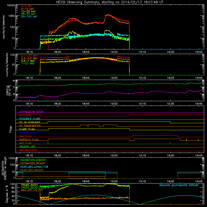Select the ECLIPSE_FLAG label

[28, 133]
